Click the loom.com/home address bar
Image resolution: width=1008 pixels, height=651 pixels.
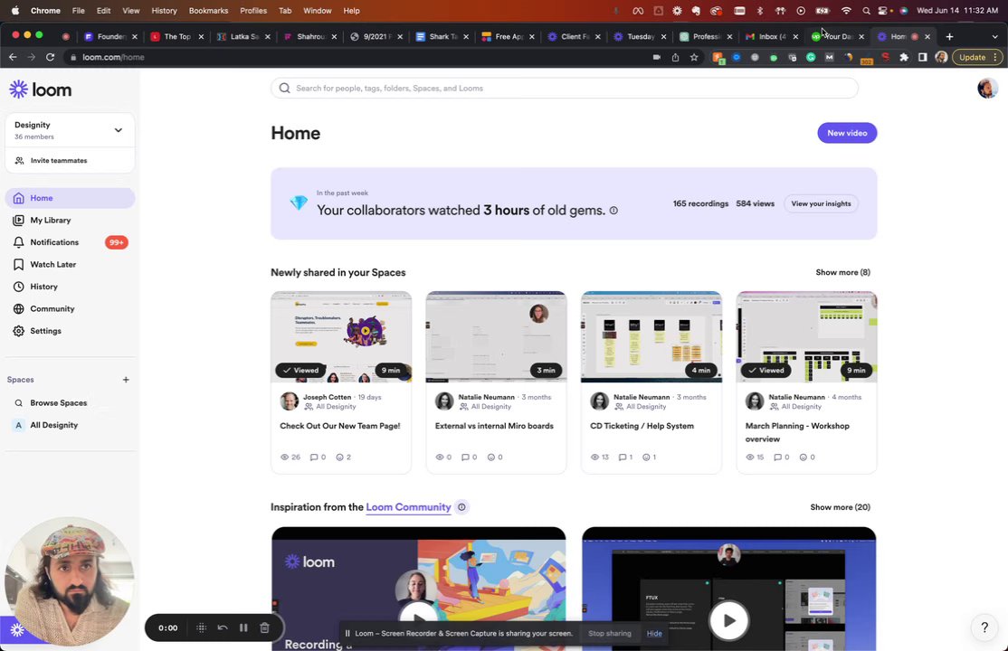tap(357, 57)
